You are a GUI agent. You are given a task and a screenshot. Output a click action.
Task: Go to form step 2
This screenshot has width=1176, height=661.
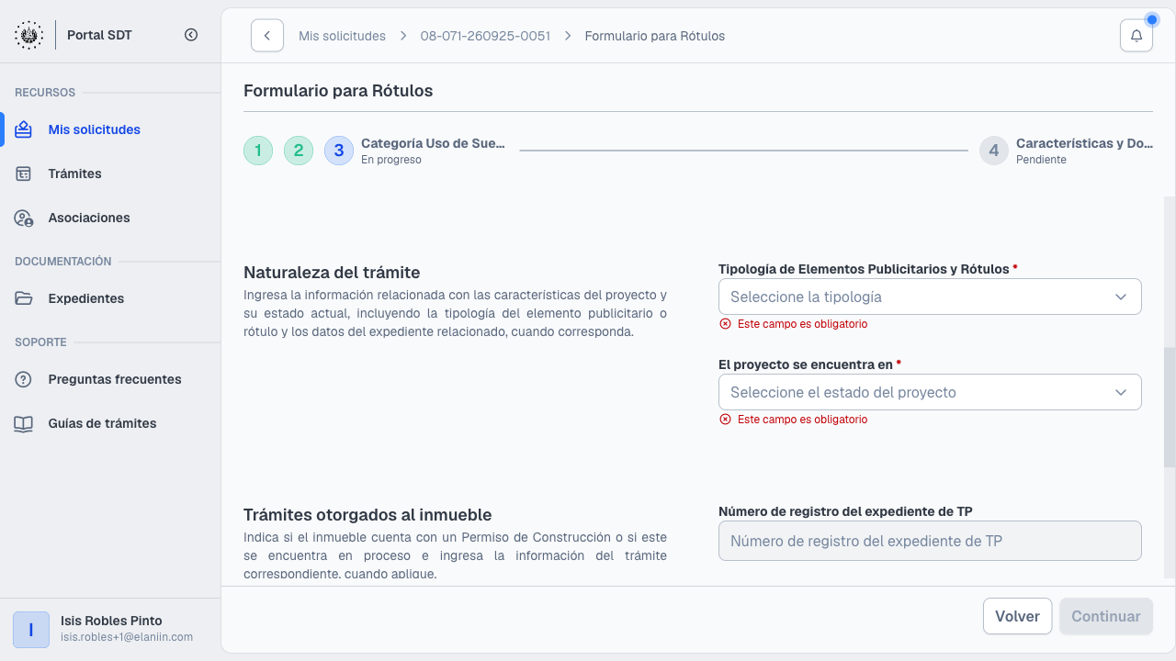(x=299, y=151)
